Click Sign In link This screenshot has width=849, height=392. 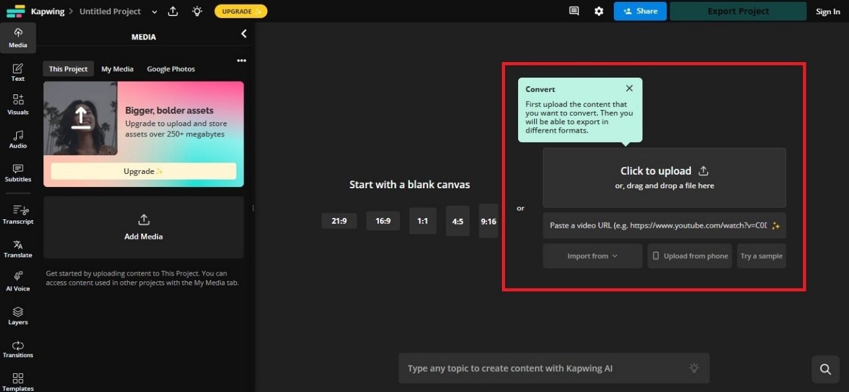(828, 12)
